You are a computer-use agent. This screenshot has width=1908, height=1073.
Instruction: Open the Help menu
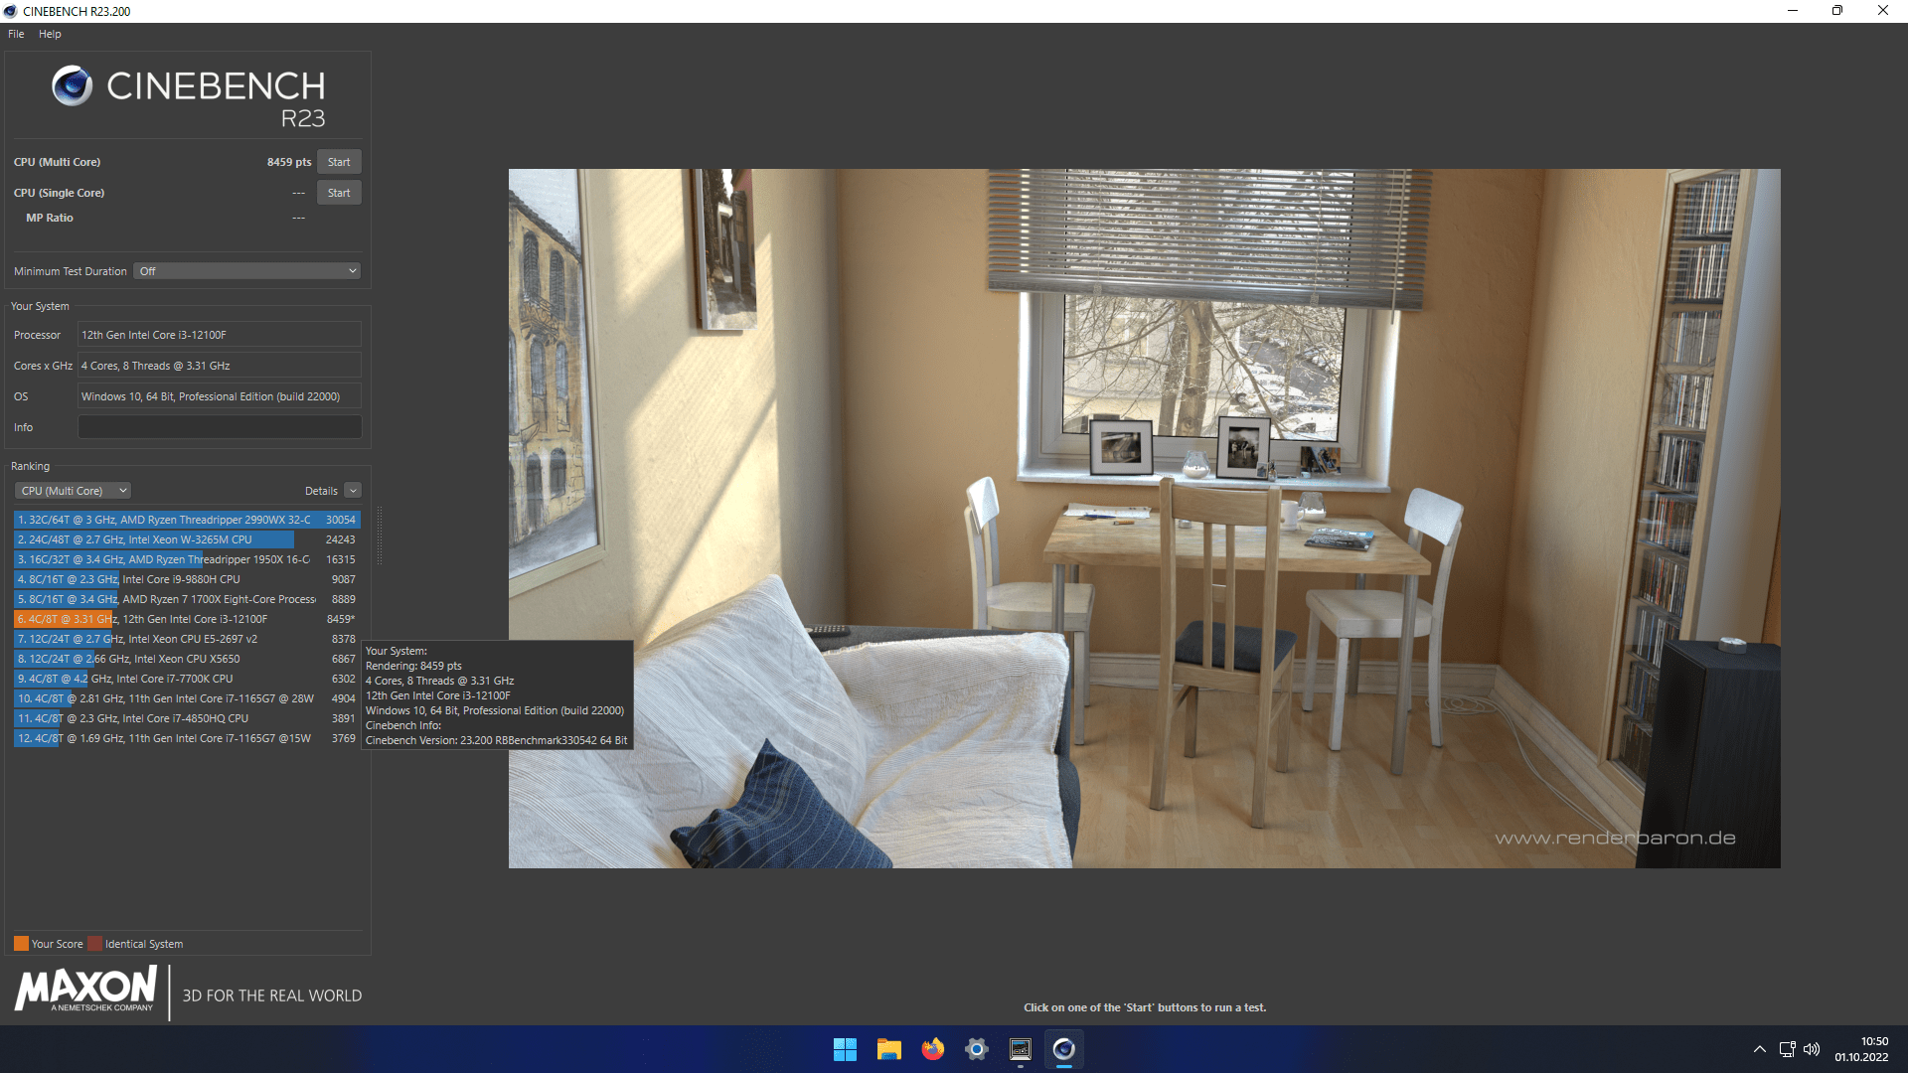[50, 34]
